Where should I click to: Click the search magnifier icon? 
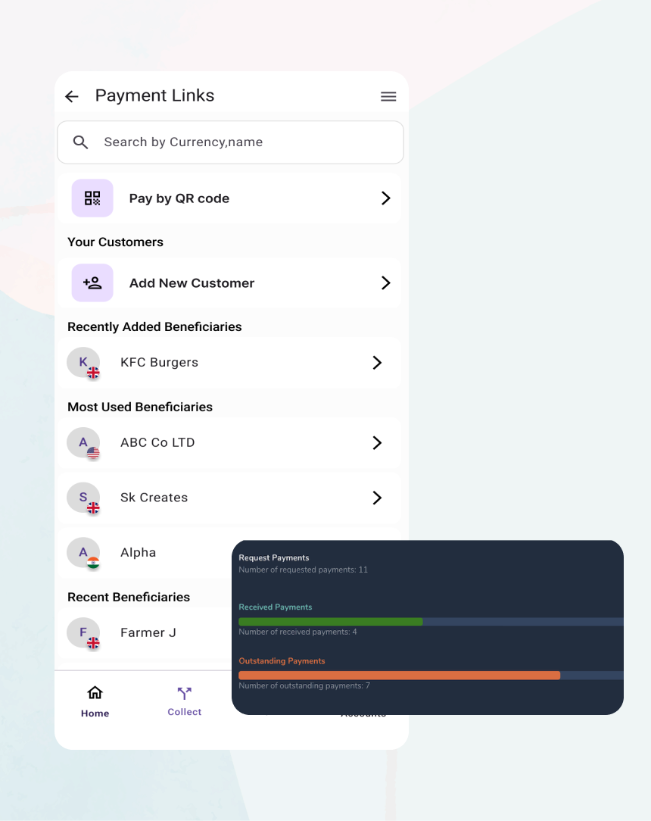click(x=80, y=142)
